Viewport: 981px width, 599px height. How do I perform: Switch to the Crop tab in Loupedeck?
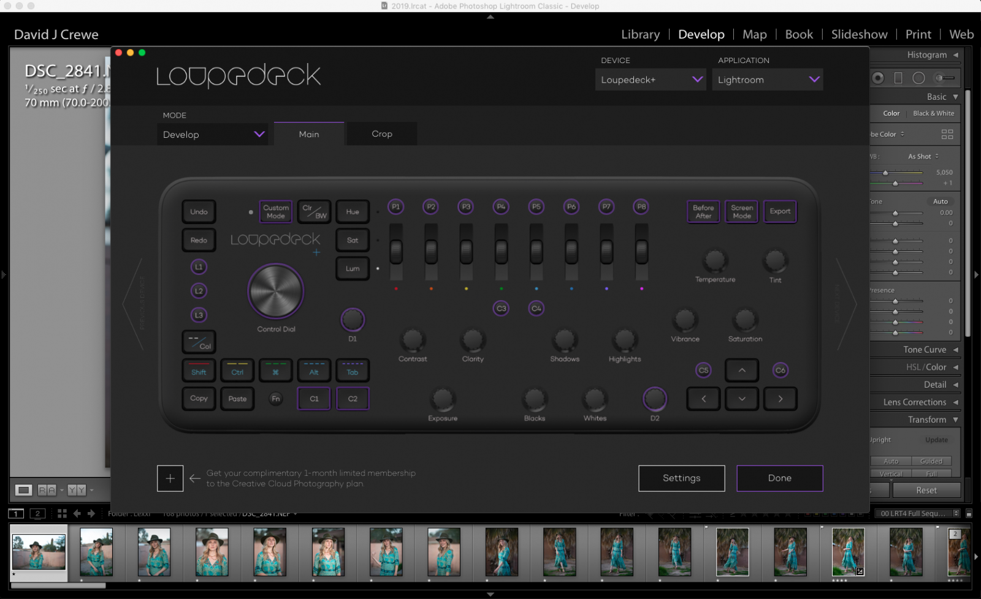pyautogui.click(x=381, y=134)
